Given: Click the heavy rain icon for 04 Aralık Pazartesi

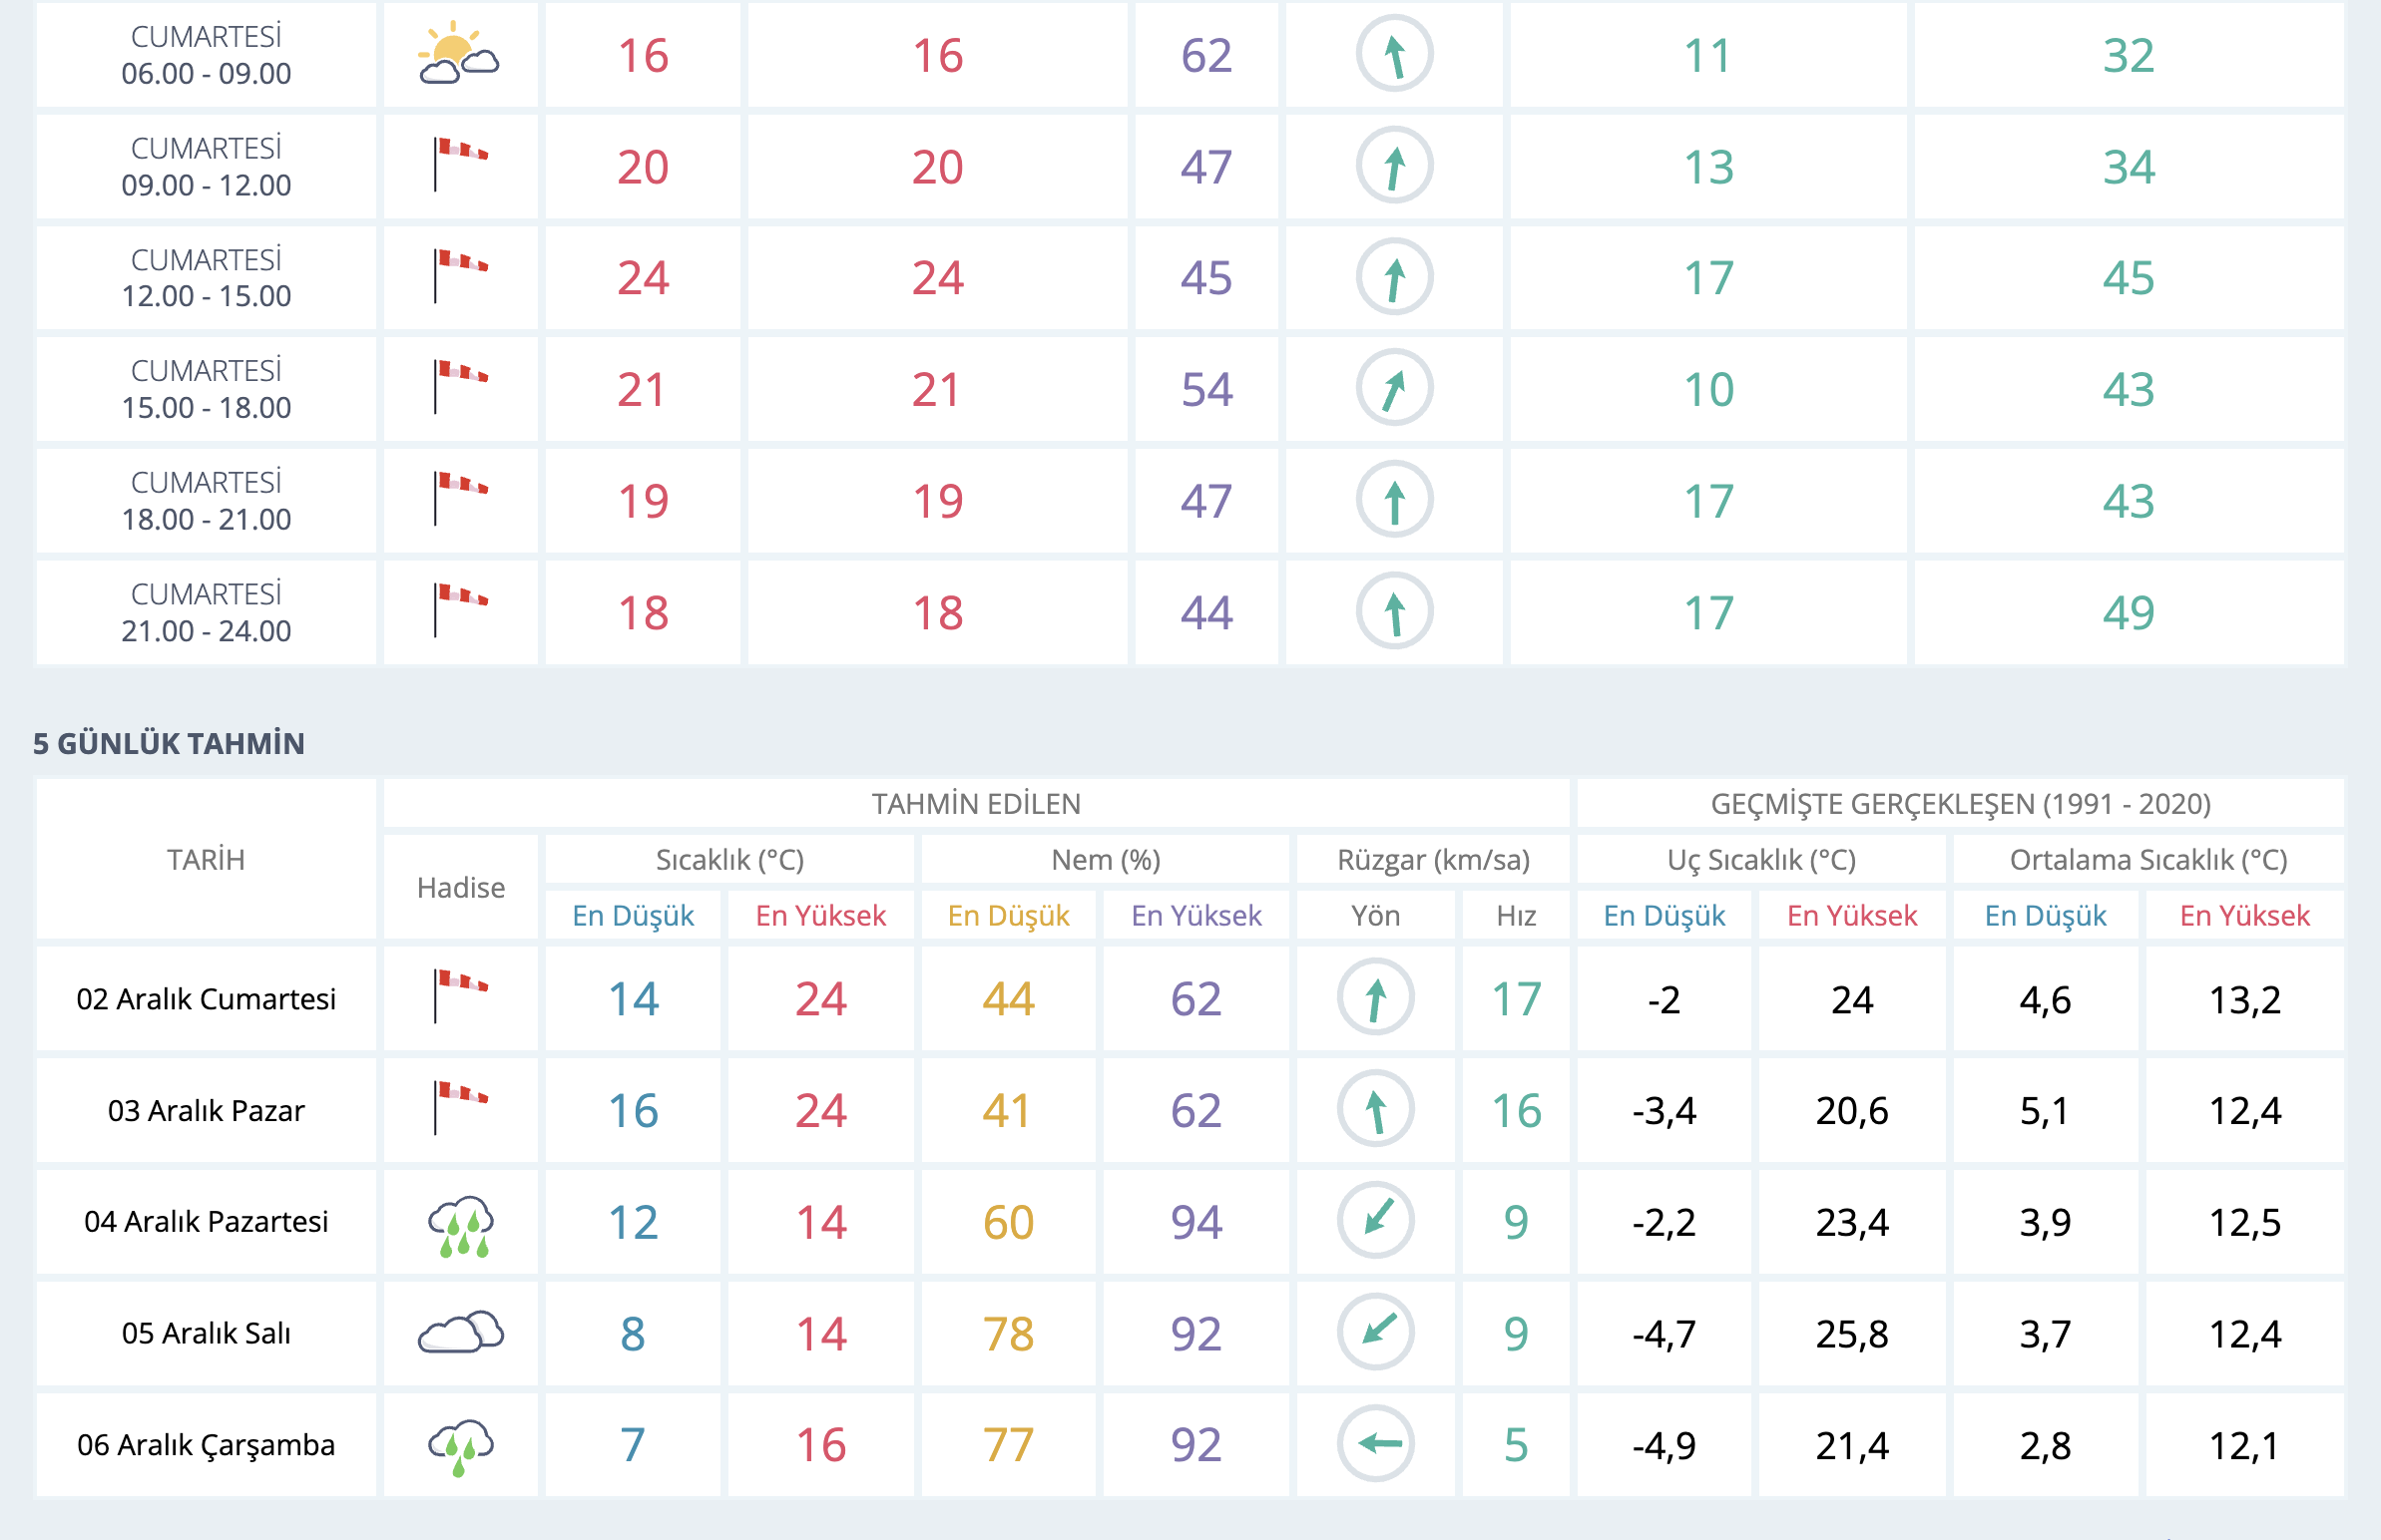Looking at the screenshot, I should coord(460,1224).
